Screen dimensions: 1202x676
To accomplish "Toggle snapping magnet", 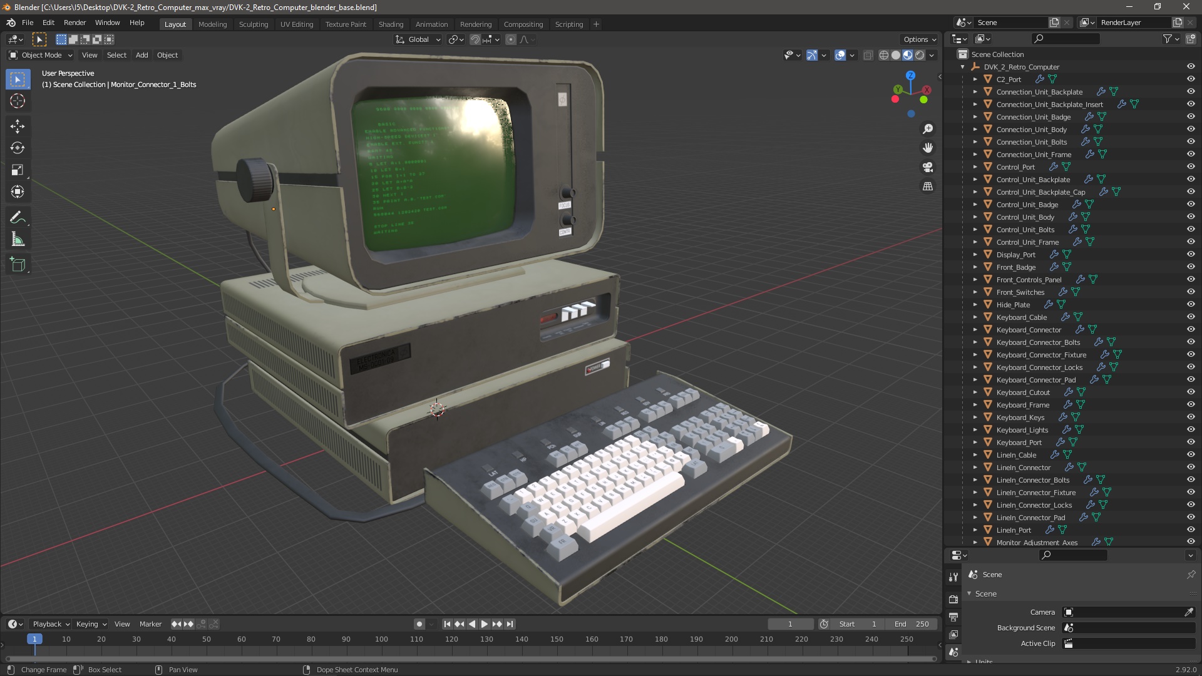I will tap(475, 39).
